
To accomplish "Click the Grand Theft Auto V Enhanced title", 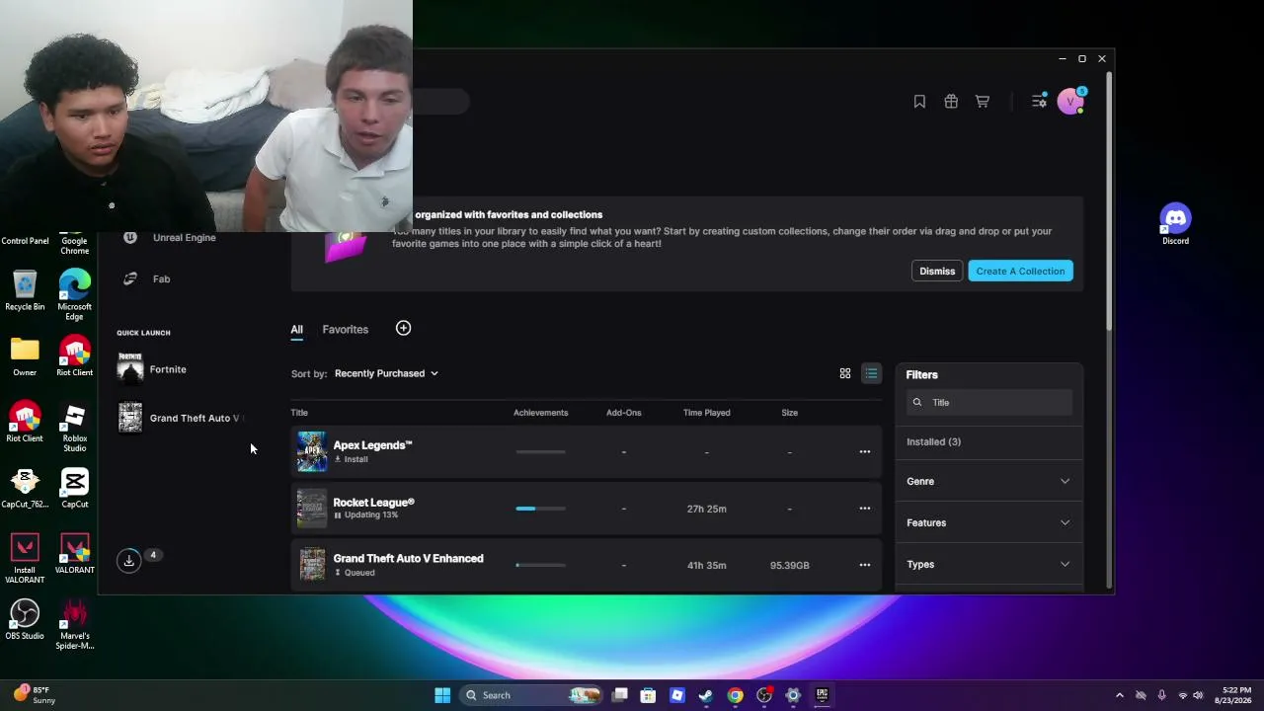I will click(x=408, y=559).
